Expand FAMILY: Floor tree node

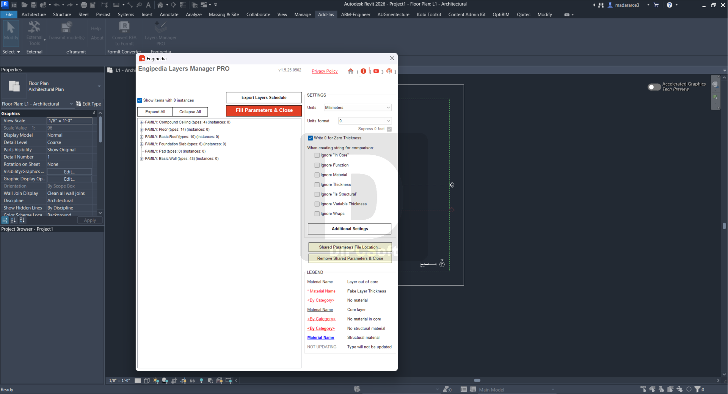tap(141, 130)
